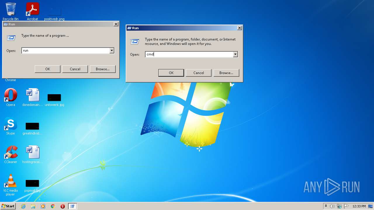Open the network tray icon
The image size is (374, 210).
pos(339,206)
